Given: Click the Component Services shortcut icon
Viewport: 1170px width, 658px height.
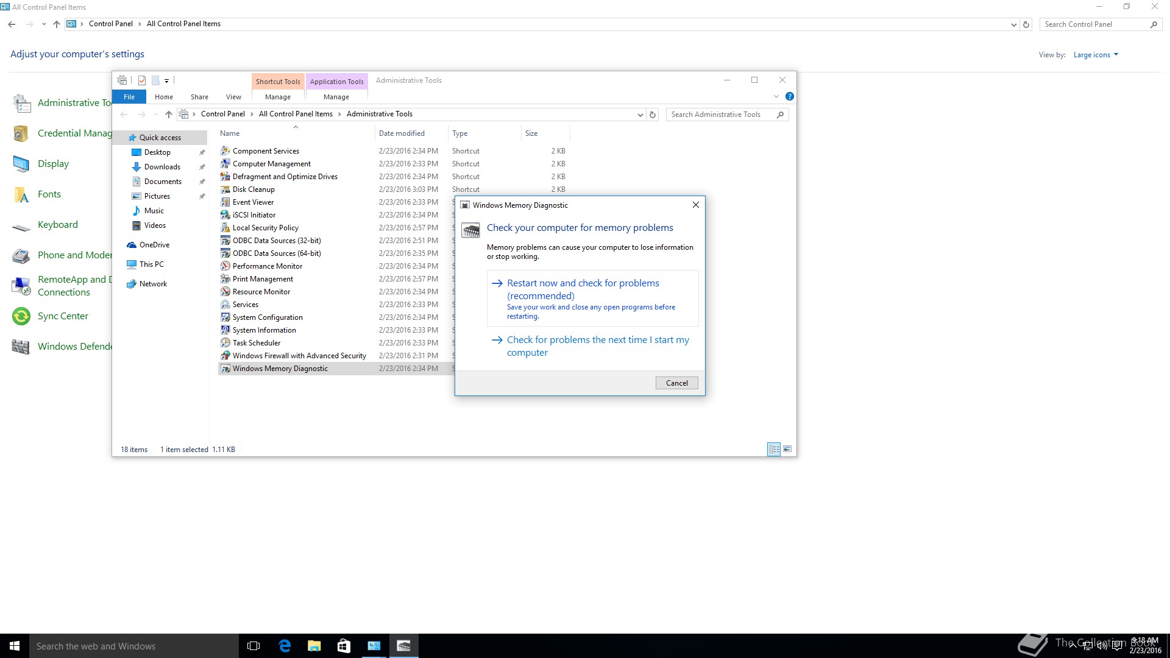Looking at the screenshot, I should tap(225, 150).
